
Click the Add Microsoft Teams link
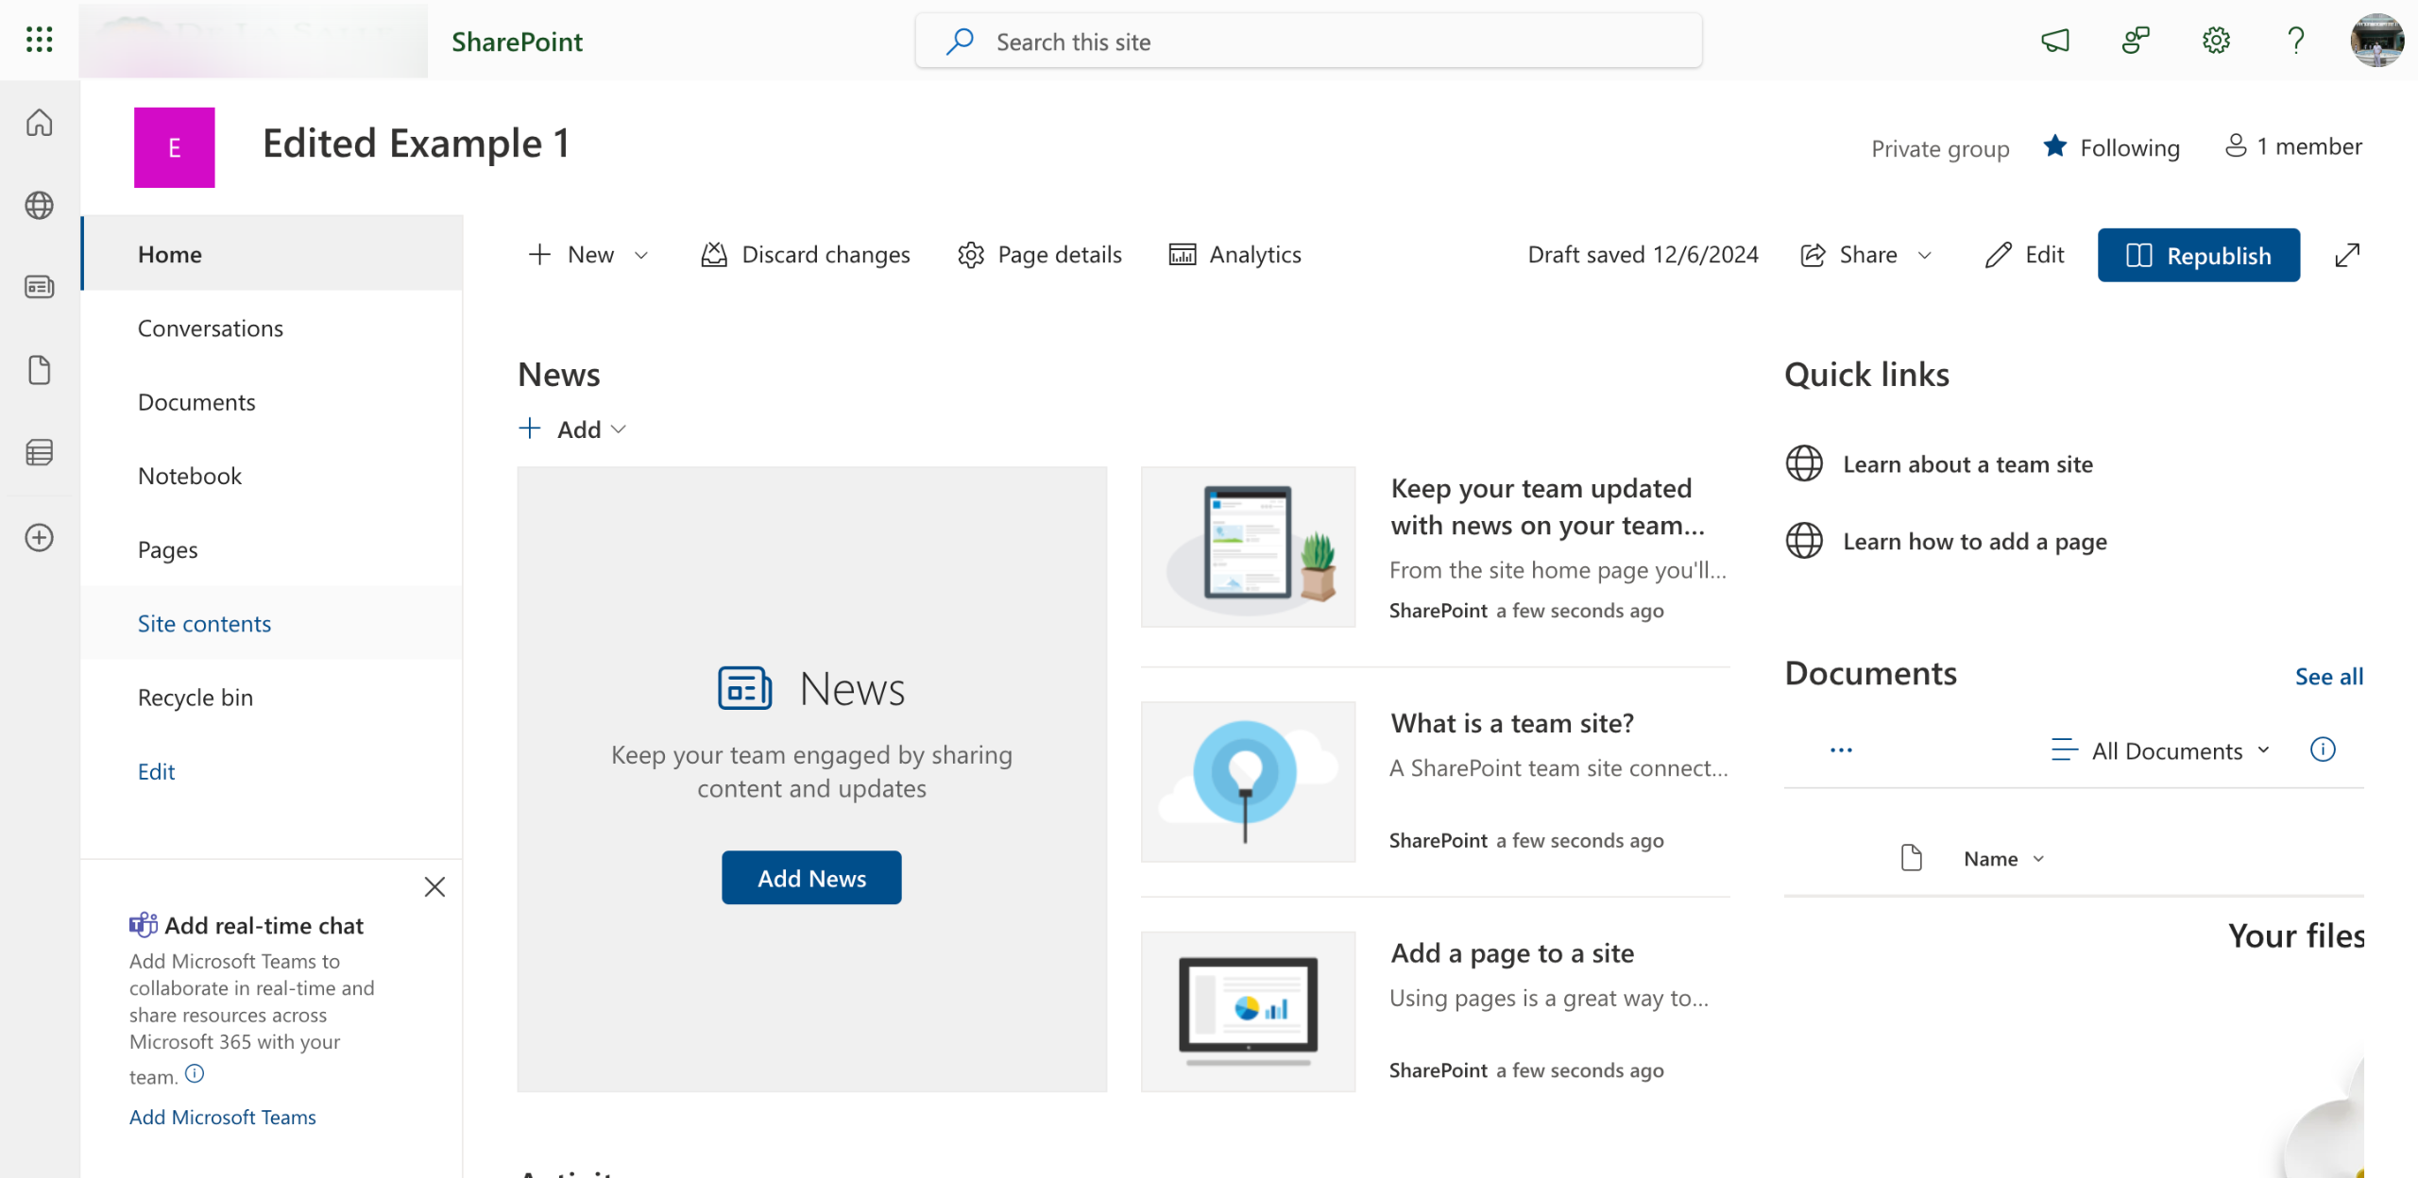[x=222, y=1117]
